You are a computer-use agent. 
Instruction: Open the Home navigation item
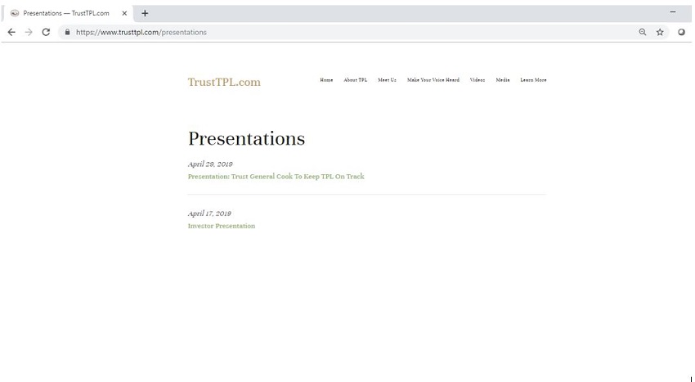pyautogui.click(x=326, y=80)
